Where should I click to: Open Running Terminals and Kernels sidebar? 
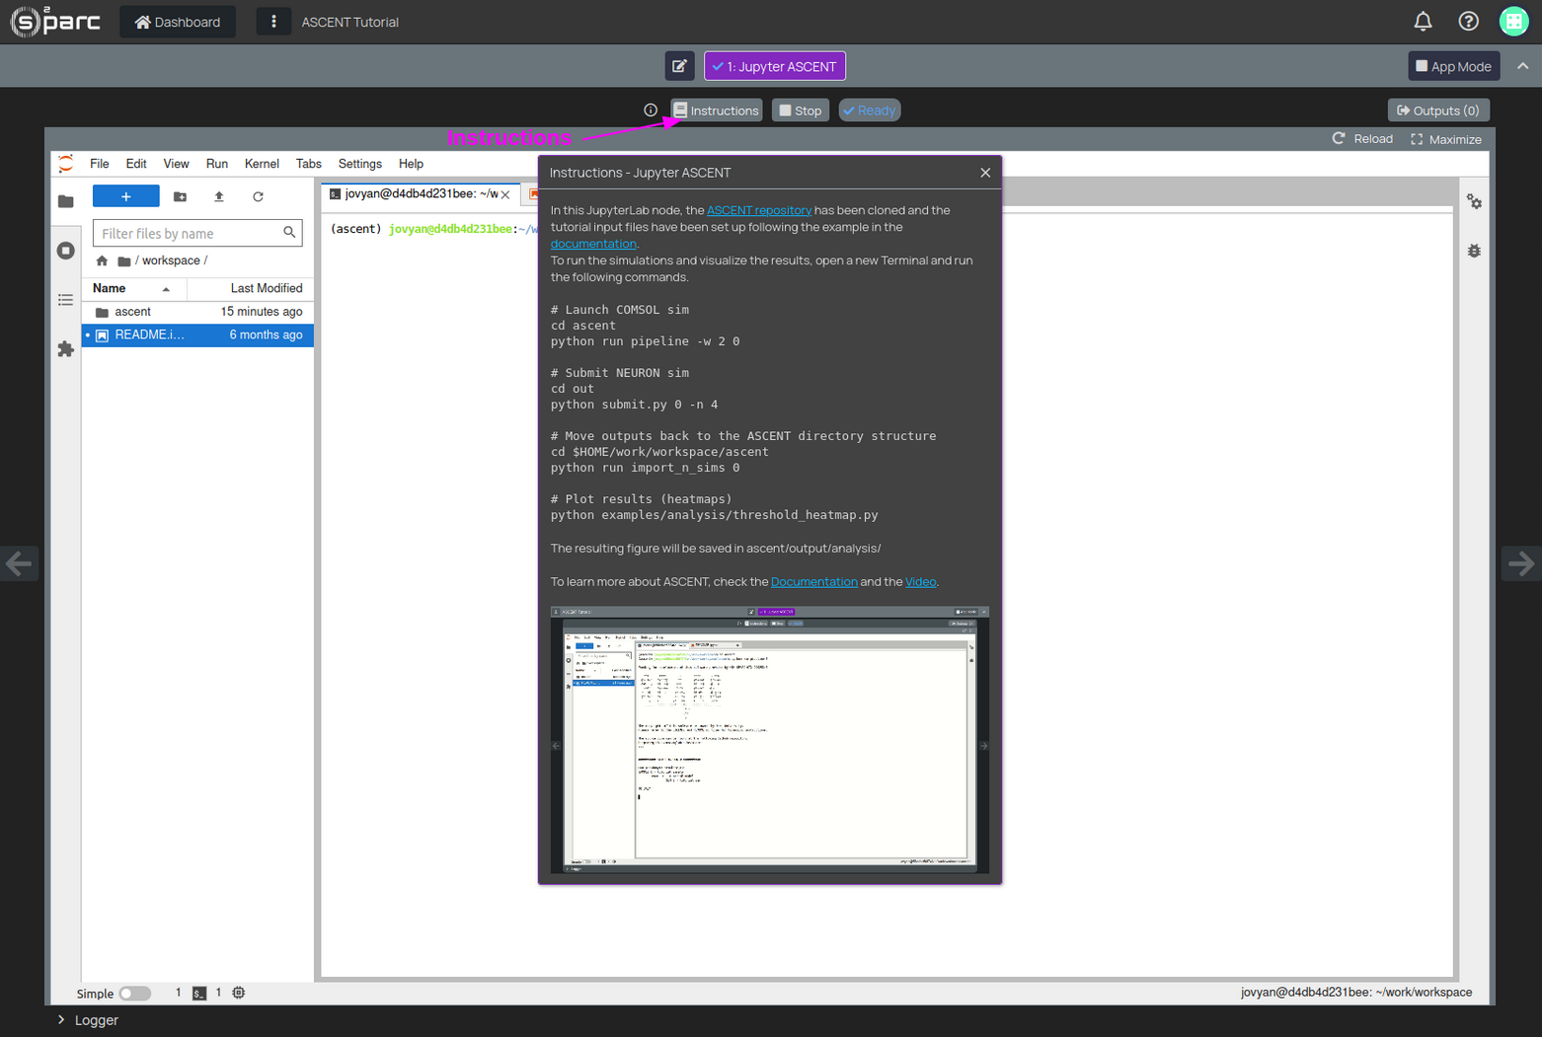[66, 251]
